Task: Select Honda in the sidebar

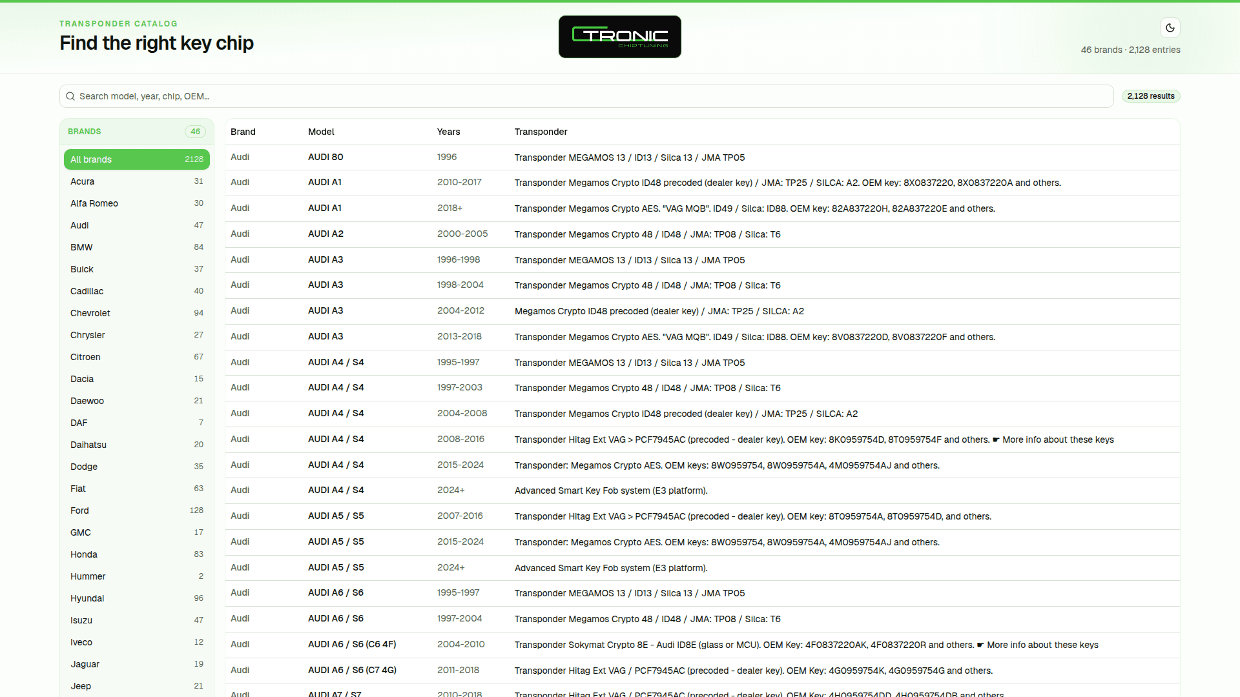Action: tap(137, 554)
